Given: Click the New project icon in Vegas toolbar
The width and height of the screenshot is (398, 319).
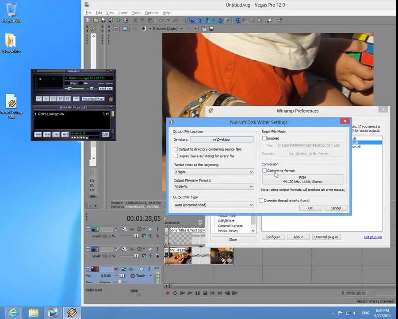Looking at the screenshot, I should [x=88, y=20].
